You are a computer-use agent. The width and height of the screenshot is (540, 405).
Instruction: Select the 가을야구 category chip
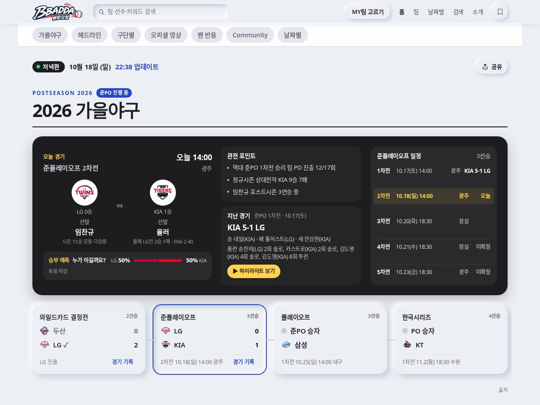tap(50, 35)
